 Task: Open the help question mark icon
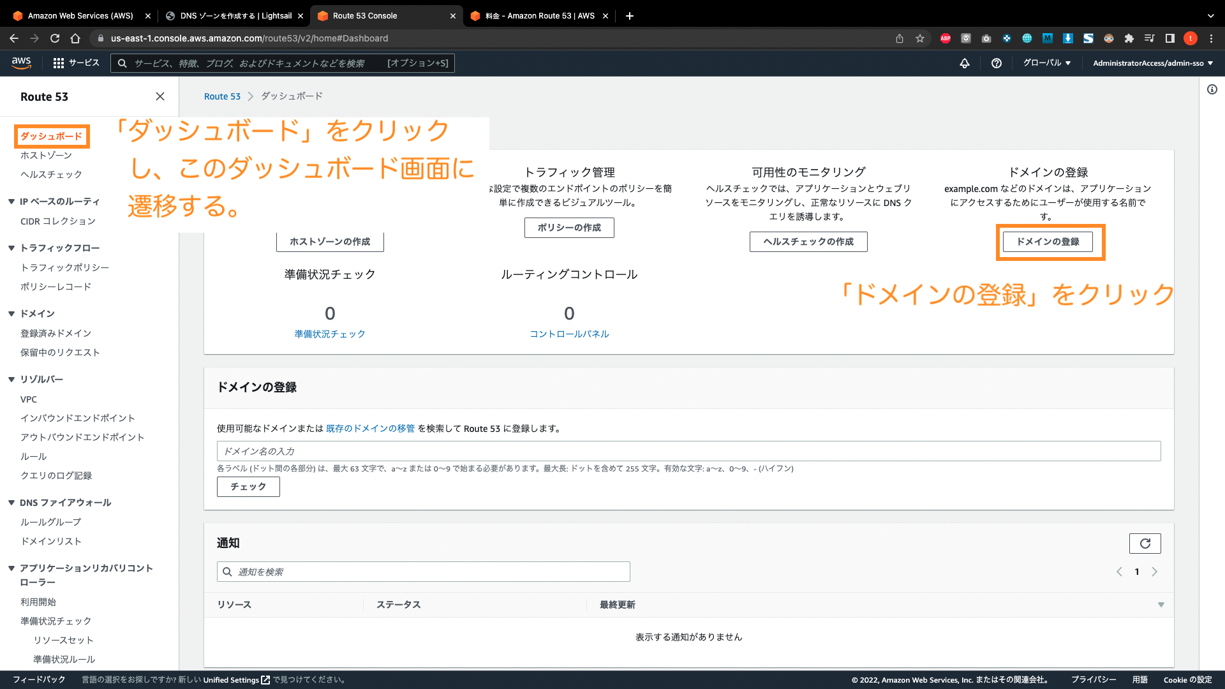pos(996,63)
